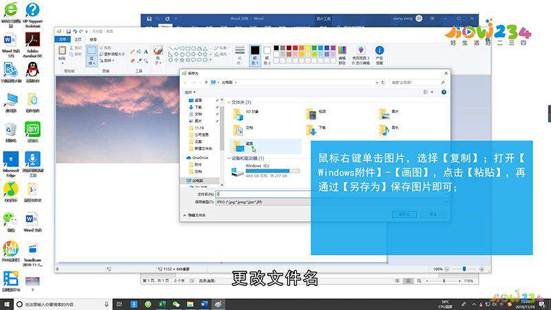551x310 pixels.
Task: Click the taskbar Cortana search box
Action: (63, 304)
